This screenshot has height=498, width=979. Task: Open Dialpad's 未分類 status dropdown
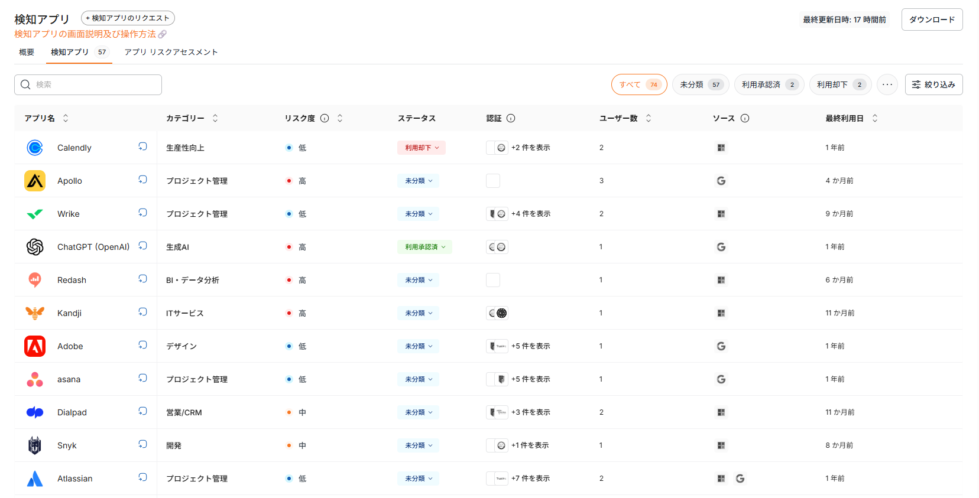point(419,412)
